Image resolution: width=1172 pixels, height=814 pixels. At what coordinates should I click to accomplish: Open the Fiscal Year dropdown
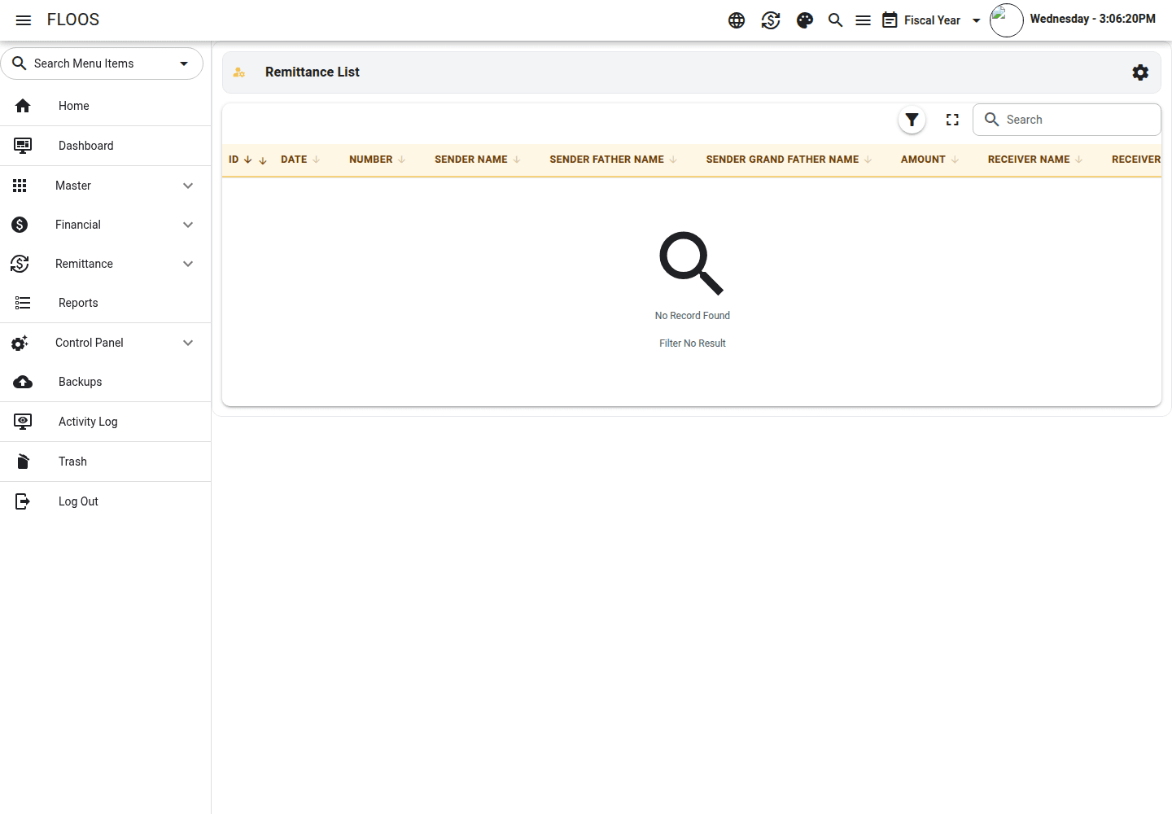pos(932,20)
